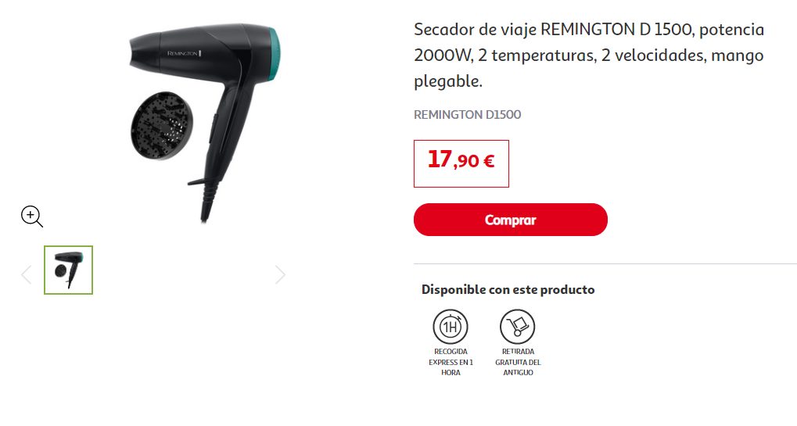Click the free old-appliance removal trolley icon
The height and width of the screenshot is (426, 797).
[x=518, y=327]
